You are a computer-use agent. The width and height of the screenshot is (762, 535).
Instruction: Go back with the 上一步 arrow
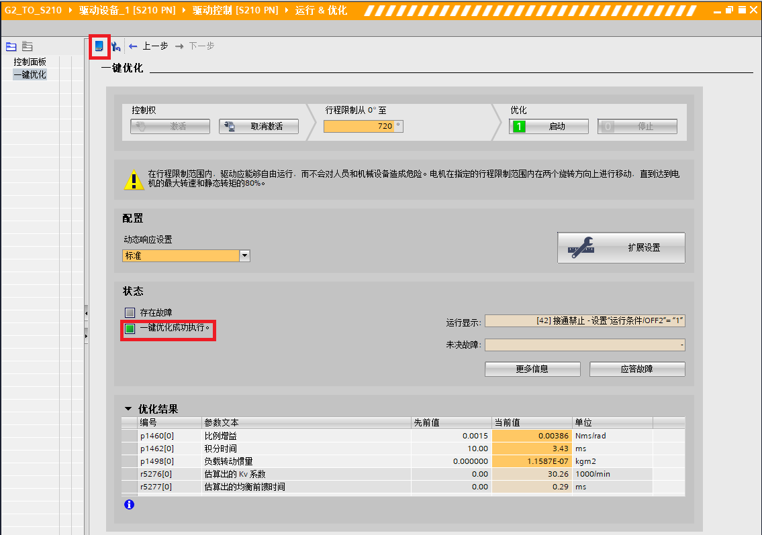(148, 46)
